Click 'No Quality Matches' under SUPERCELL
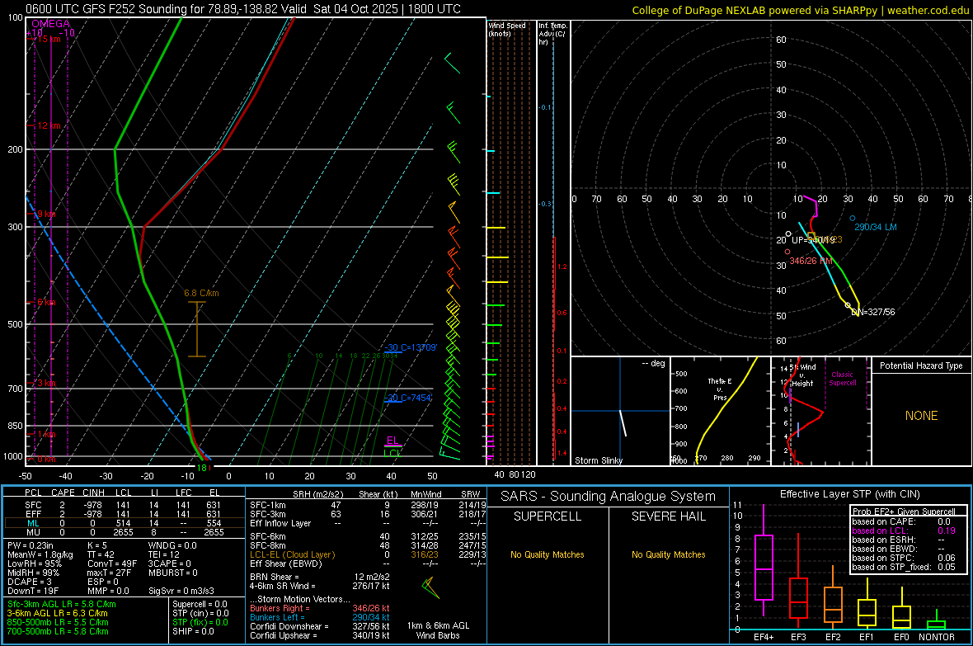This screenshot has width=973, height=646. [548, 554]
